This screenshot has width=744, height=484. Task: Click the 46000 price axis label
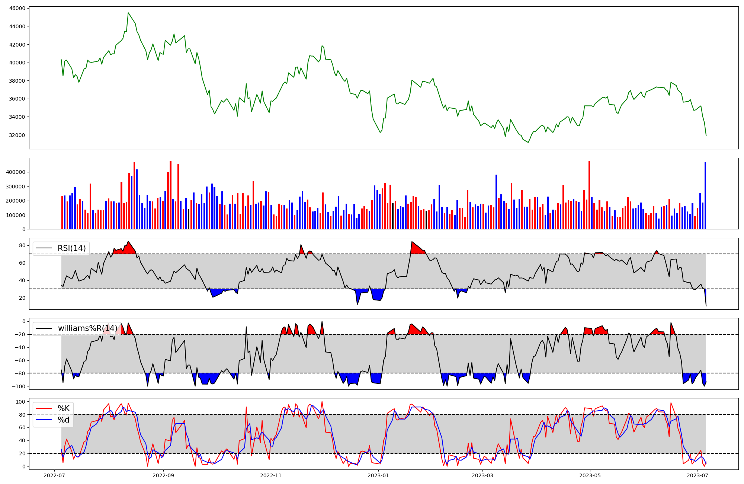pyautogui.click(x=17, y=8)
